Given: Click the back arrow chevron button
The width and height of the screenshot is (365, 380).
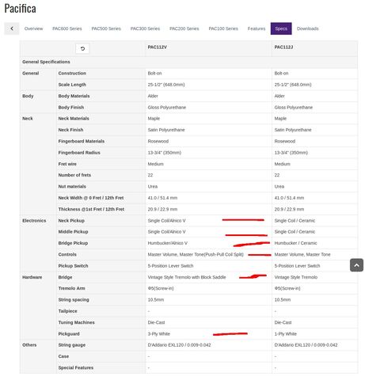Looking at the screenshot, I should (12, 28).
